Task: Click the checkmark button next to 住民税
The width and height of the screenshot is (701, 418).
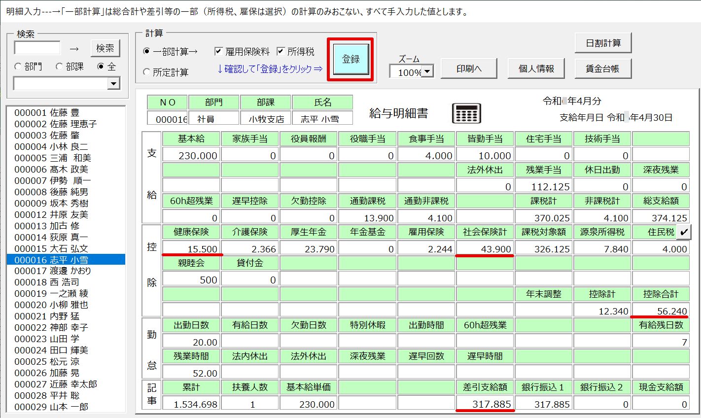Action: coord(684,232)
